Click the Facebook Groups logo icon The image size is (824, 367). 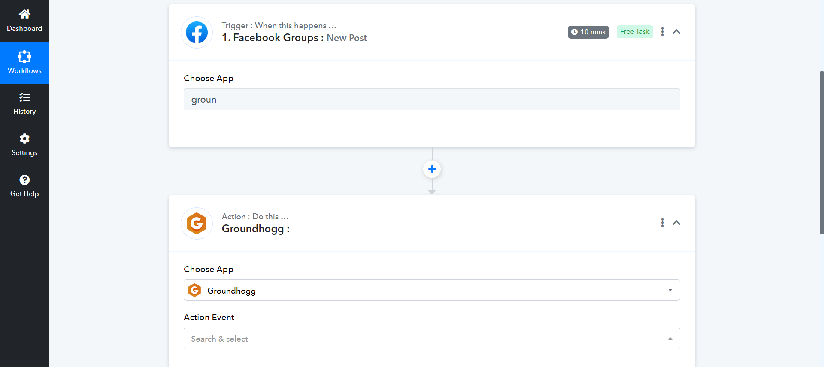coord(197,32)
